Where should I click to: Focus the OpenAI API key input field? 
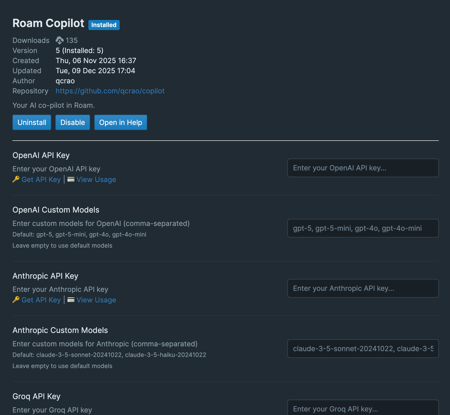[363, 168]
